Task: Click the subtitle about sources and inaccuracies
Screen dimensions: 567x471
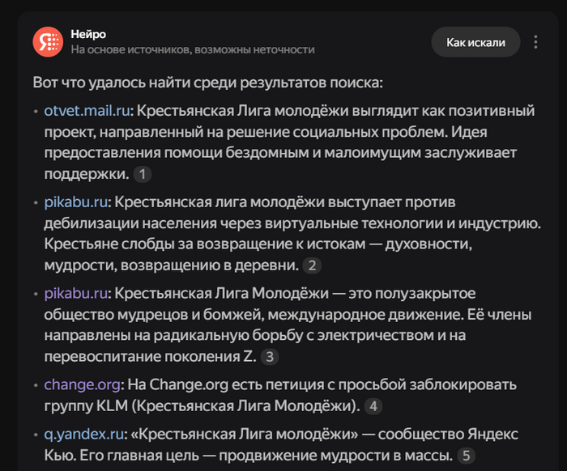Action: click(x=193, y=49)
